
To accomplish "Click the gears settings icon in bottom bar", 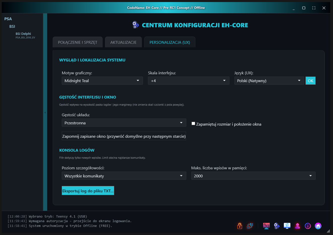I will pyautogui.click(x=277, y=226).
